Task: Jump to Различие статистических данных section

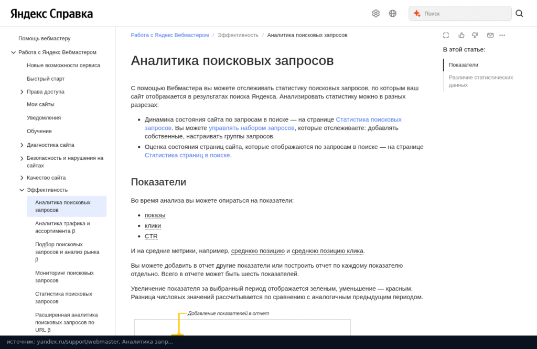Action: click(x=481, y=81)
